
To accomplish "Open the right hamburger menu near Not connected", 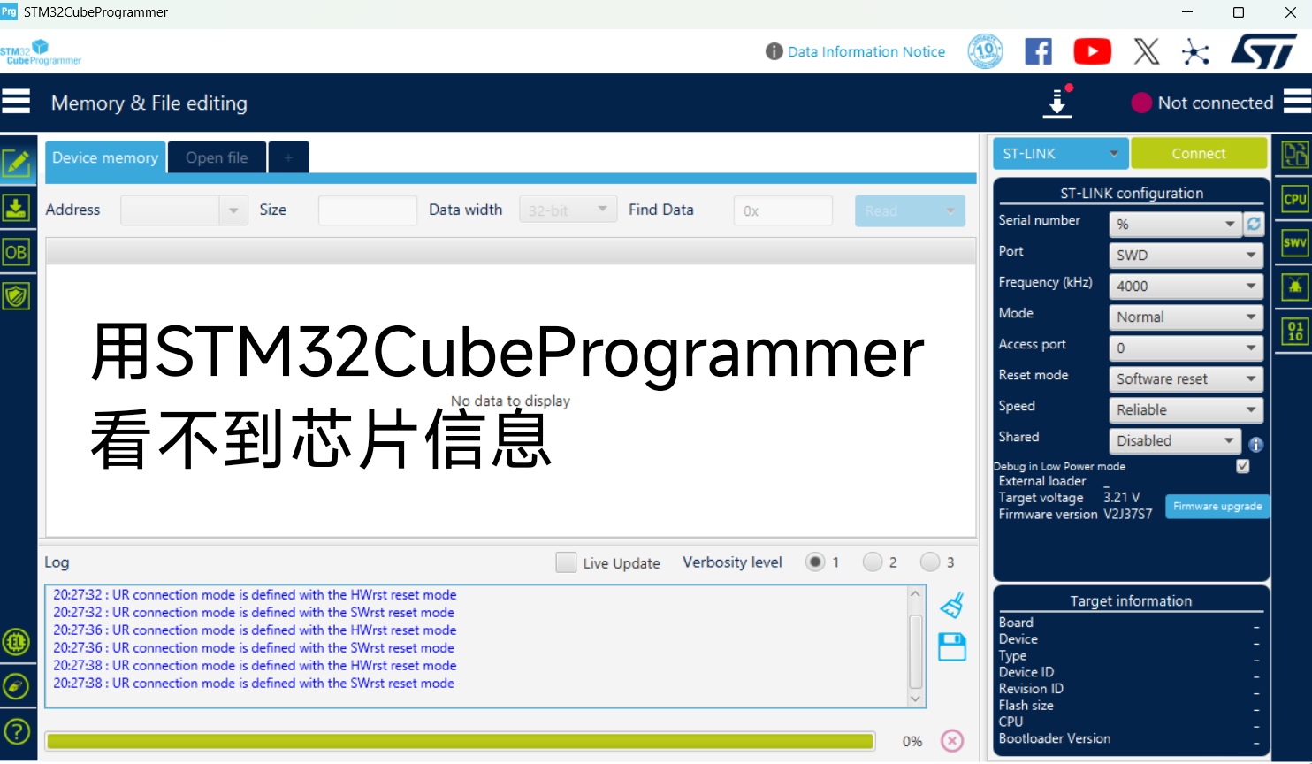I will 1297,102.
